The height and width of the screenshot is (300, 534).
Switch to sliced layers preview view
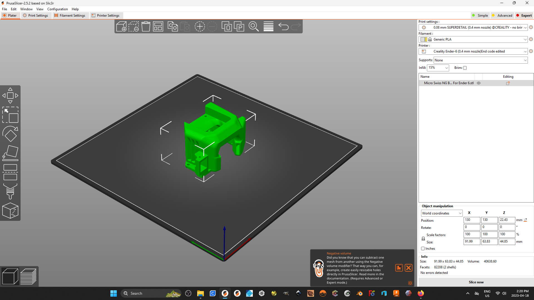[x=28, y=276]
